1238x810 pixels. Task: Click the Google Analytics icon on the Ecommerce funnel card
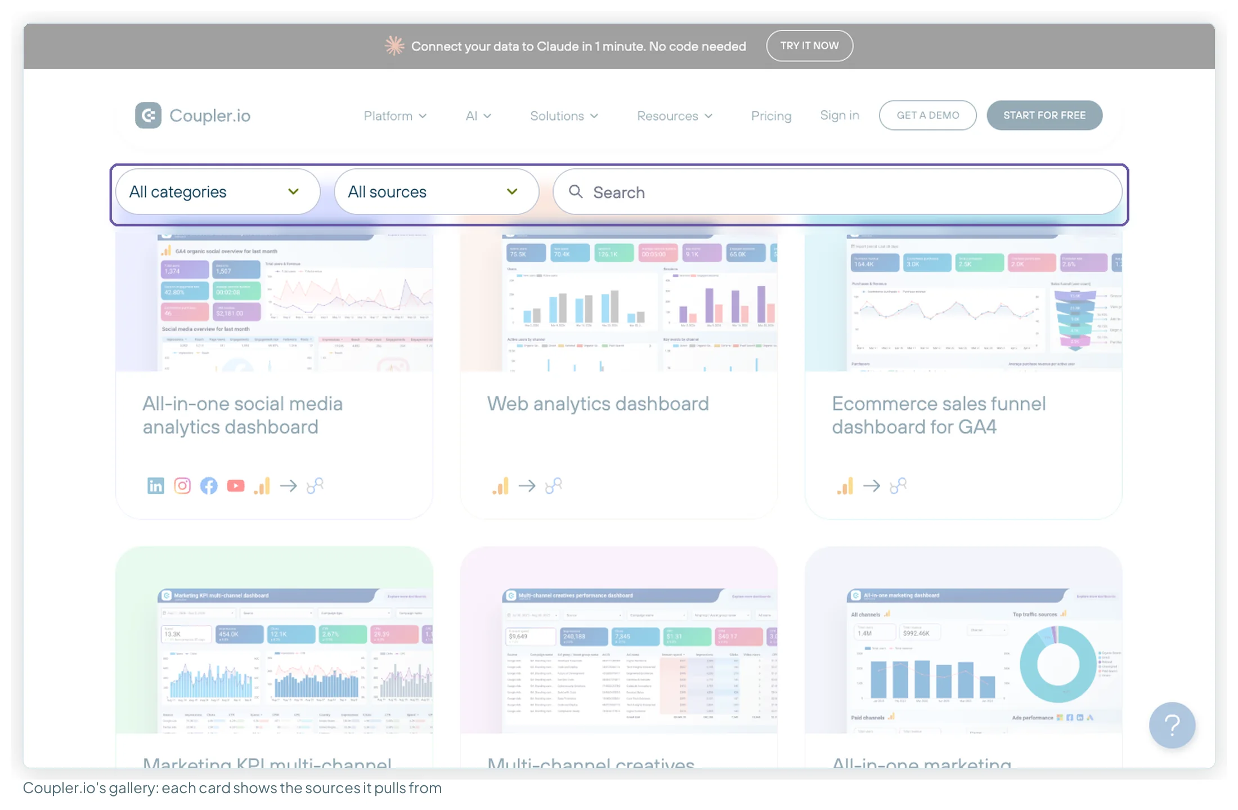click(845, 486)
